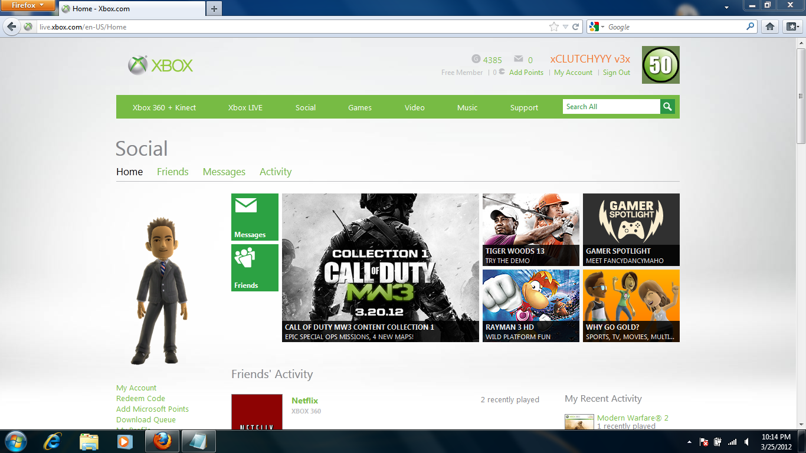Switch to the Activity tab
The height and width of the screenshot is (453, 806).
pyautogui.click(x=276, y=172)
